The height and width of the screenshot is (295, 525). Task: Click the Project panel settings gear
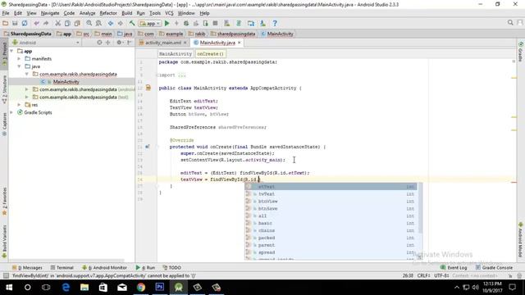tap(119, 43)
